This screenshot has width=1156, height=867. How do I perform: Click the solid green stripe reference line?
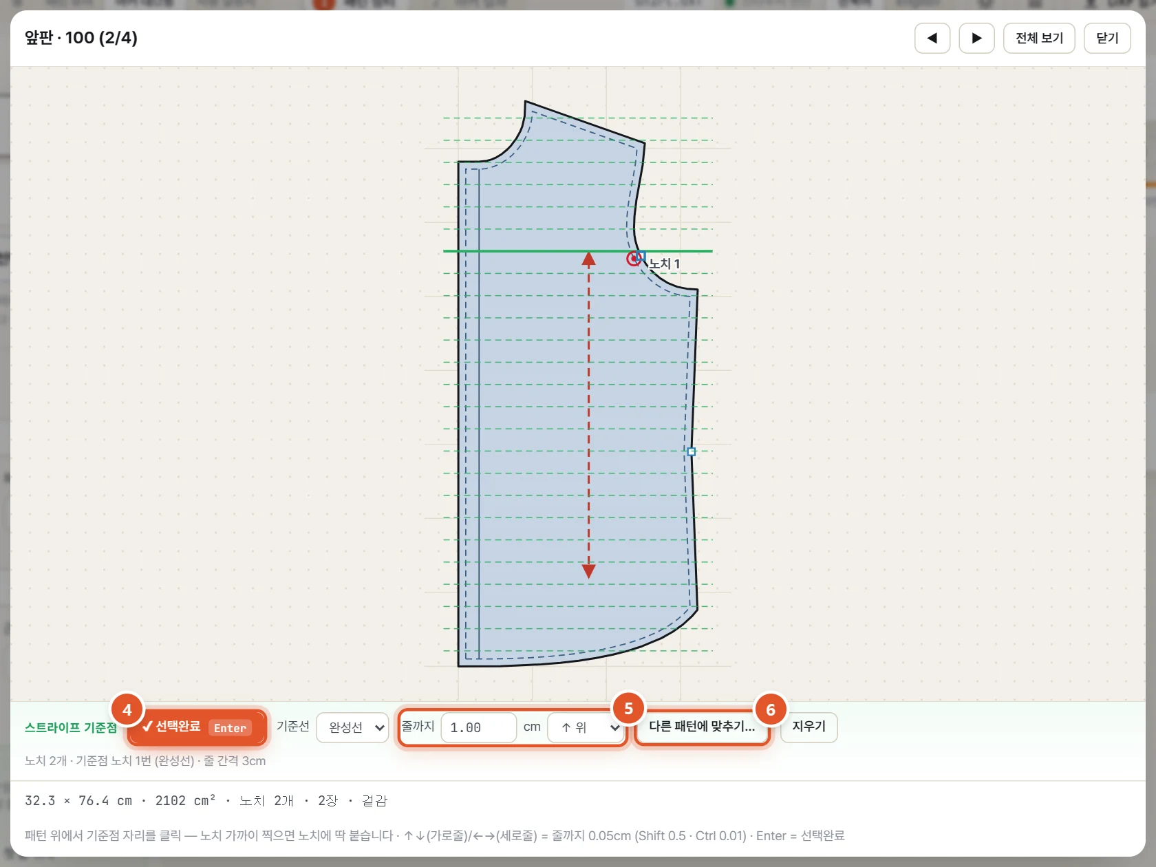[578, 251]
